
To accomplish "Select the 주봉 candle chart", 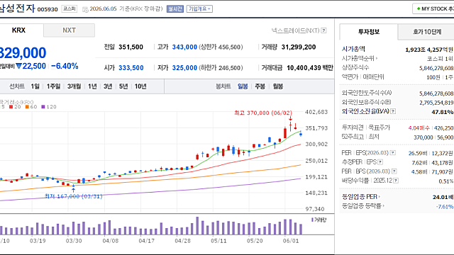I will click(x=260, y=86).
